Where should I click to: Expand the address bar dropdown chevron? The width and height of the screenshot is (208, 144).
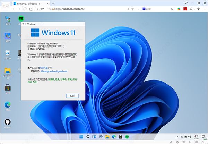138,9
